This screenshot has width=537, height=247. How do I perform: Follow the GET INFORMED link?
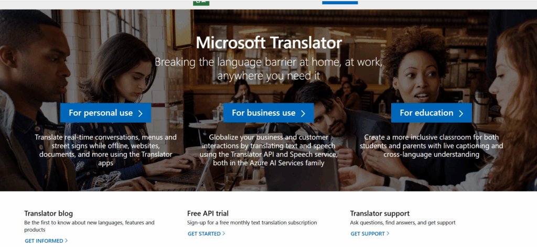coord(46,241)
